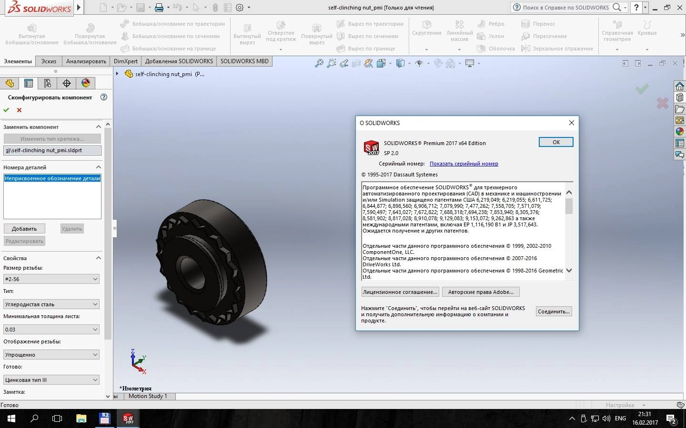Image resolution: width=686 pixels, height=428 pixels.
Task: Click the Показать серийный номер link
Action: pyautogui.click(x=464, y=164)
